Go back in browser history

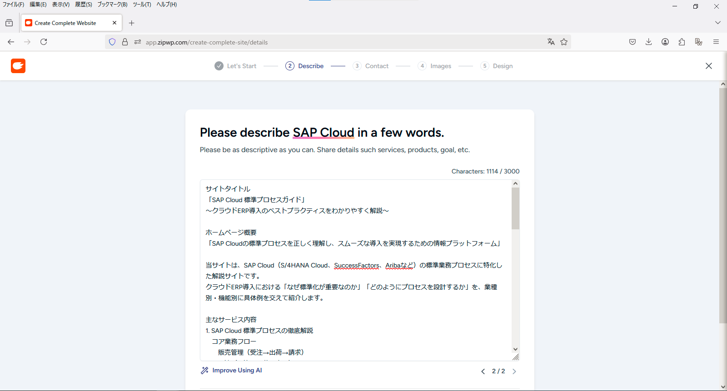[x=11, y=42]
